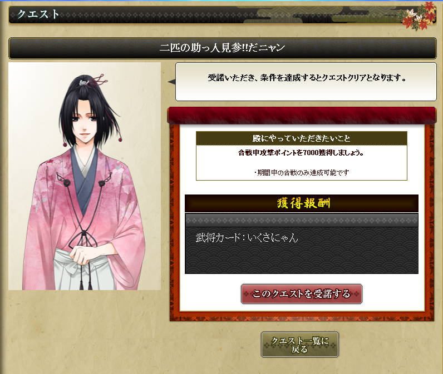
Task: Select reward text 武将カード：いくさにゃん
Action: pos(247,238)
